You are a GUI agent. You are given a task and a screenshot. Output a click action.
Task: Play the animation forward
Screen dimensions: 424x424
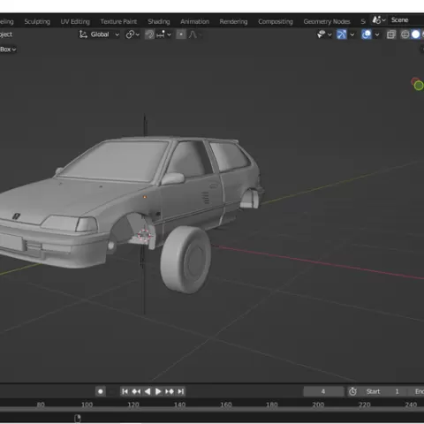tap(158, 391)
